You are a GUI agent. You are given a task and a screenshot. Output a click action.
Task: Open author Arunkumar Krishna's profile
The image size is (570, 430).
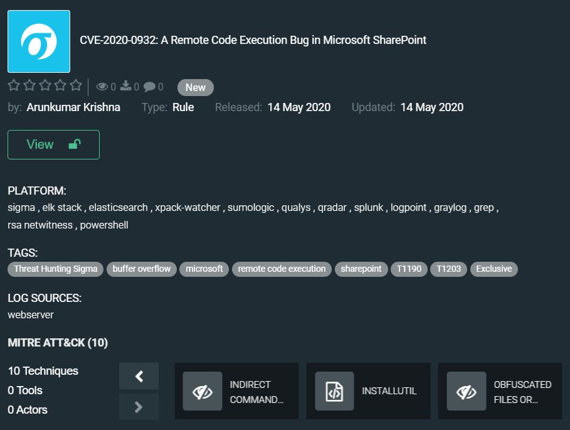(x=73, y=107)
